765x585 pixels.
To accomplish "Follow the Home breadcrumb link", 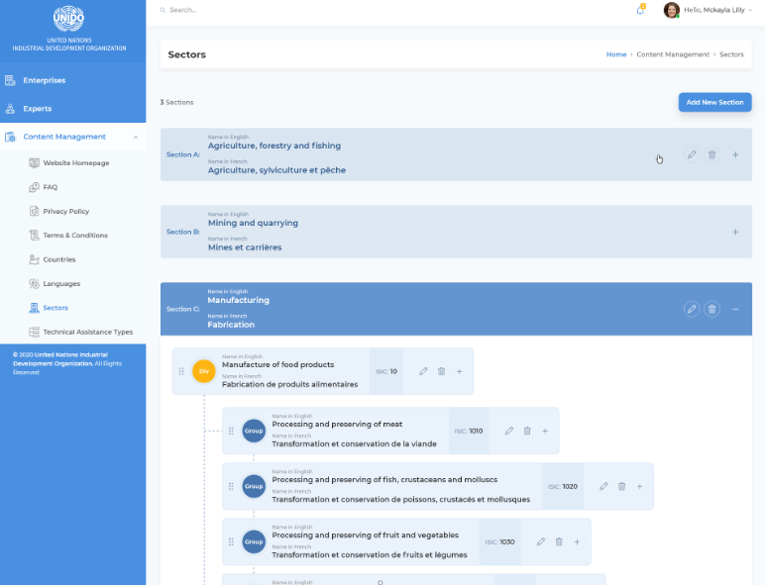I will tap(615, 54).
